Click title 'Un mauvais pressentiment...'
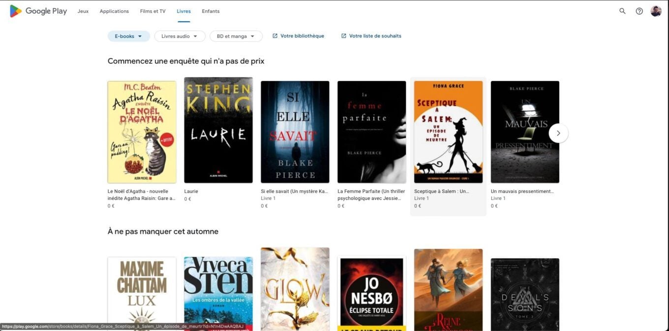This screenshot has width=669, height=331. click(x=522, y=192)
